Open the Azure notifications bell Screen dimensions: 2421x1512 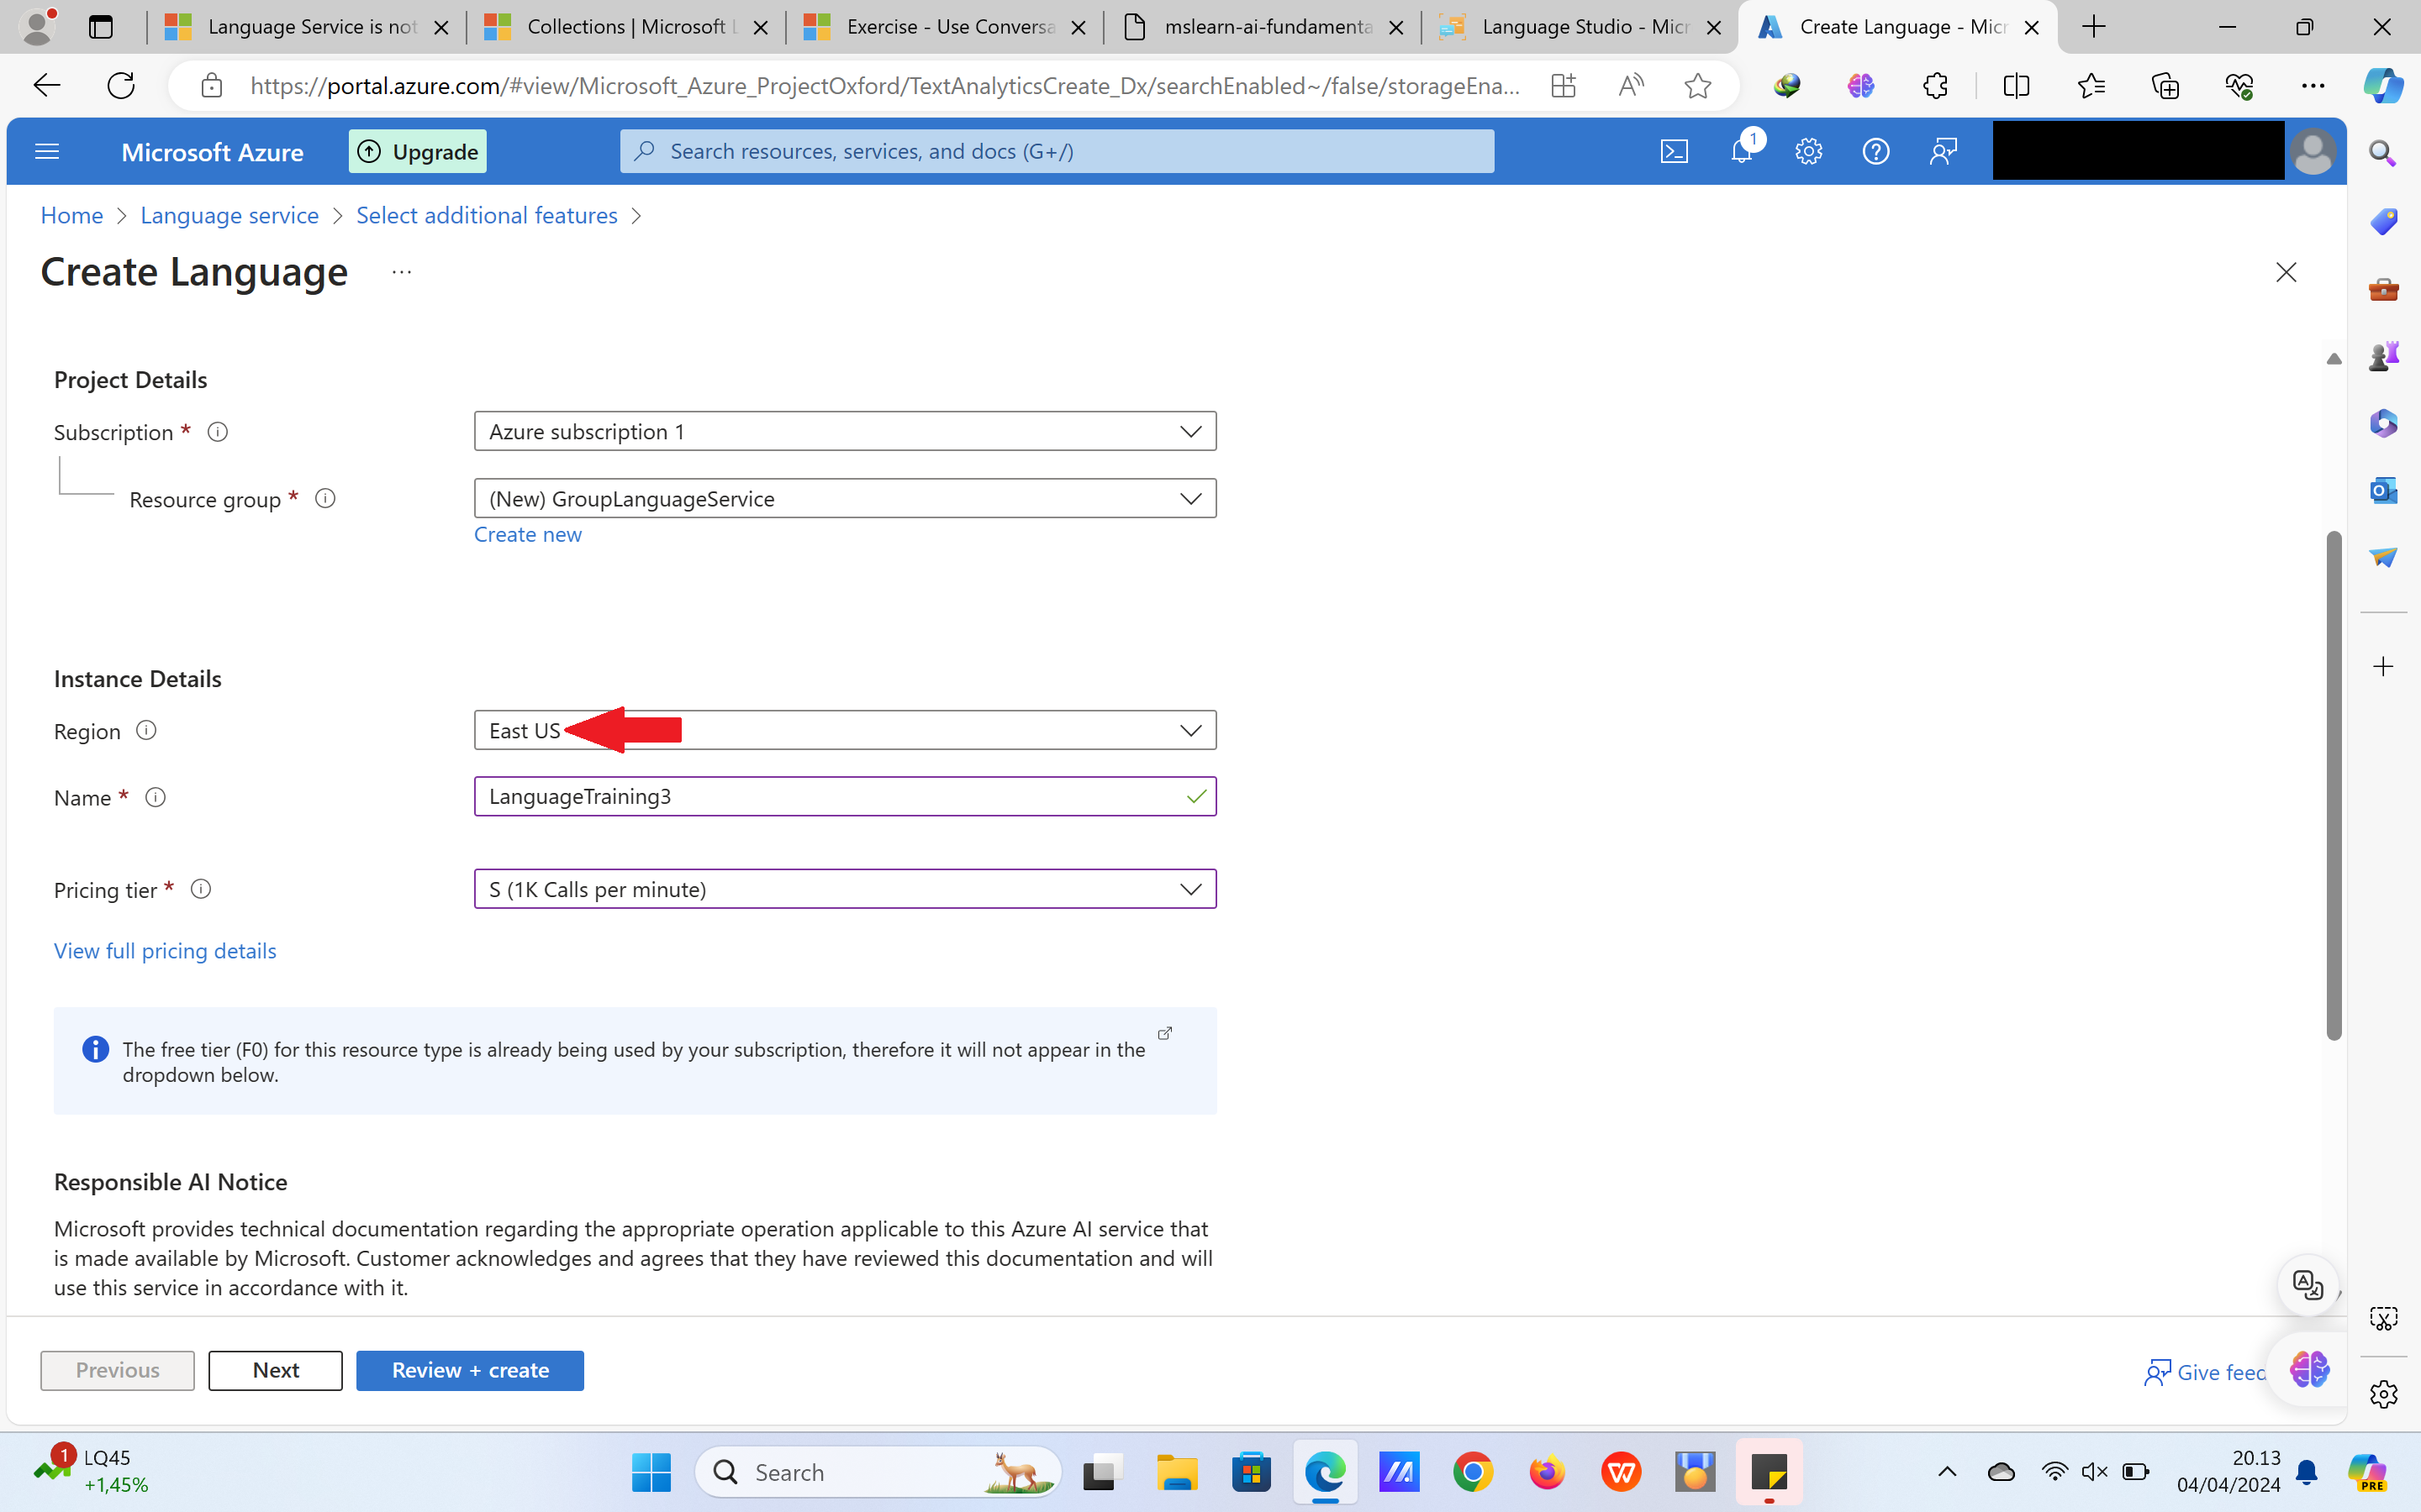1742,151
